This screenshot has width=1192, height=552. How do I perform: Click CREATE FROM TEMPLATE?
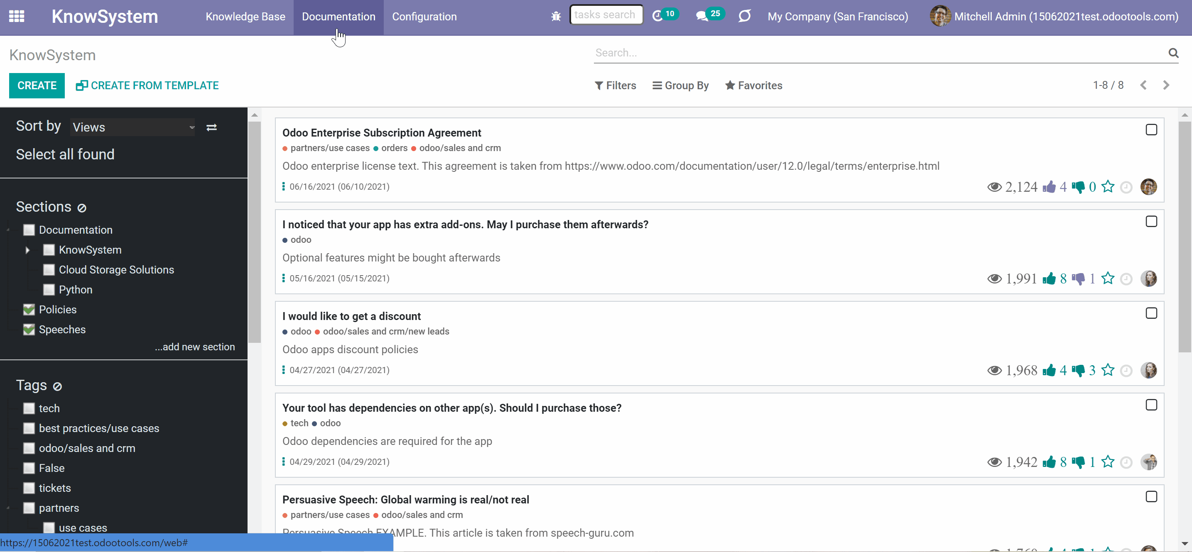pos(147,85)
